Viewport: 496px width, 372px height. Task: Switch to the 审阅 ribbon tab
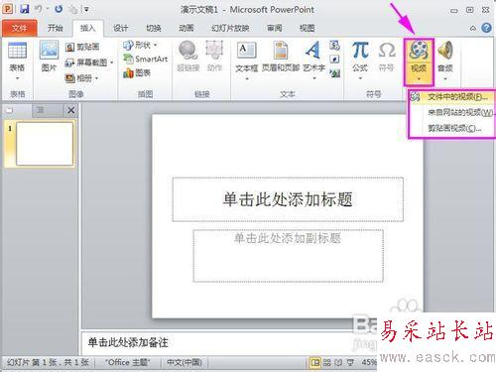[x=275, y=28]
